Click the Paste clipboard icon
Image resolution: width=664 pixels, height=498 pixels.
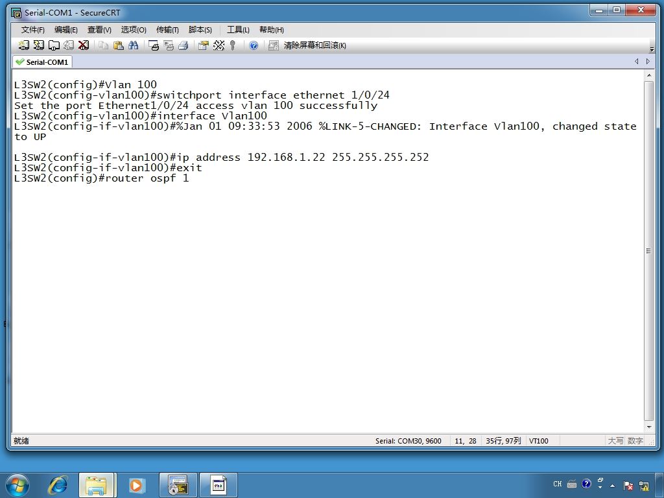118,45
